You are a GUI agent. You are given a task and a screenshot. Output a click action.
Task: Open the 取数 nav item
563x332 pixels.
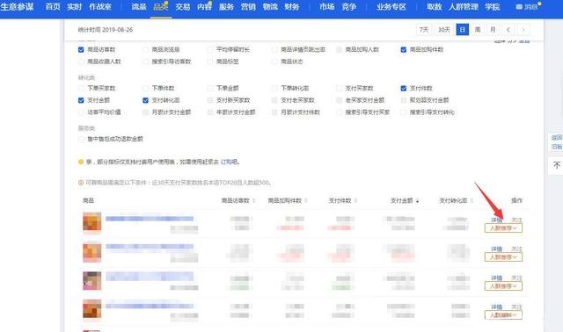click(434, 6)
